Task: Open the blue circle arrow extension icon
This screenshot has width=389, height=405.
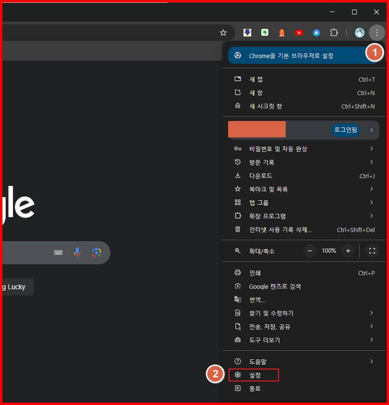Action: click(317, 33)
